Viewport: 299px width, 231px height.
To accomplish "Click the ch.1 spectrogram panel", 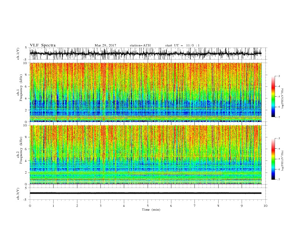I will coord(146,92).
